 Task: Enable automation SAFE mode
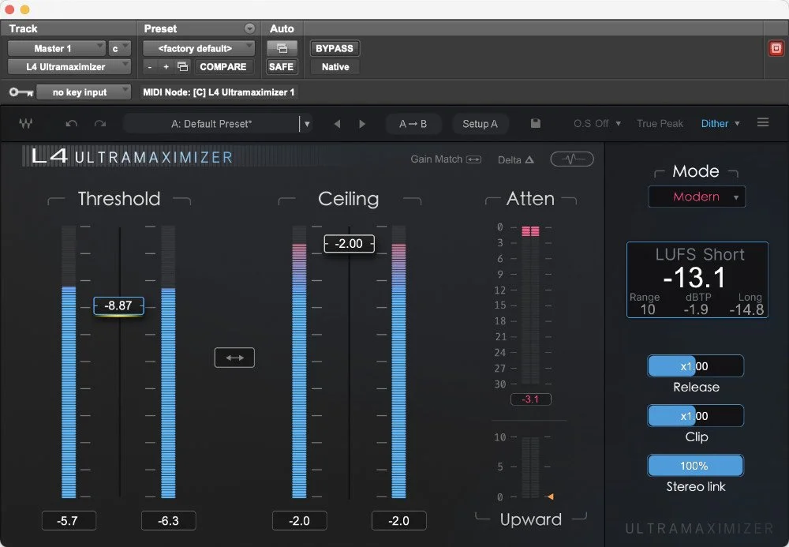[x=281, y=66]
